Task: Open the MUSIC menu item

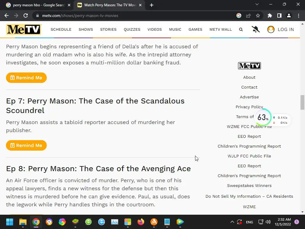Action: pos(175,30)
